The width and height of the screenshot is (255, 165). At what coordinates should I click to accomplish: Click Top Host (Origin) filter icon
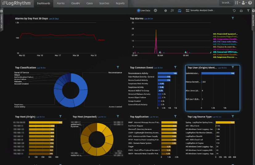point(60,116)
